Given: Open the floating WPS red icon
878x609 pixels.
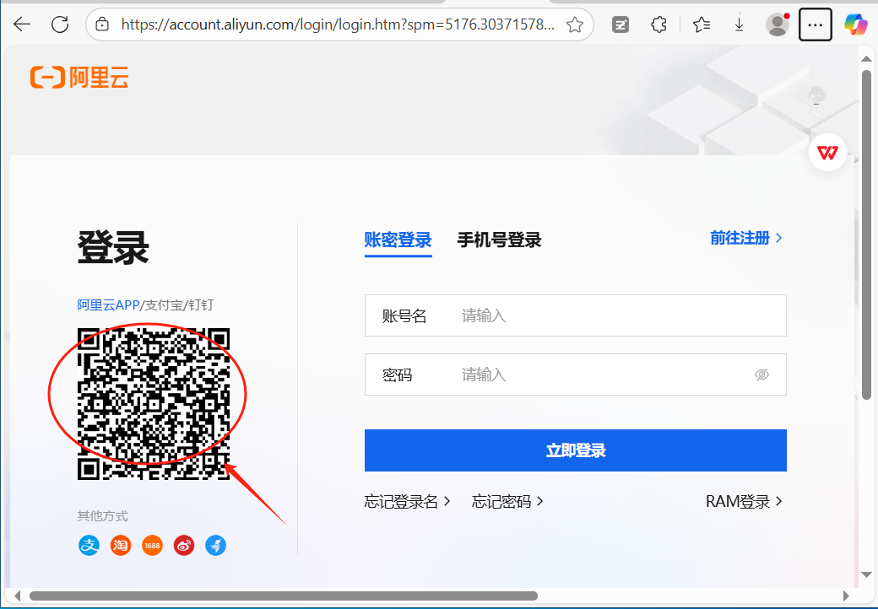Looking at the screenshot, I should (827, 152).
